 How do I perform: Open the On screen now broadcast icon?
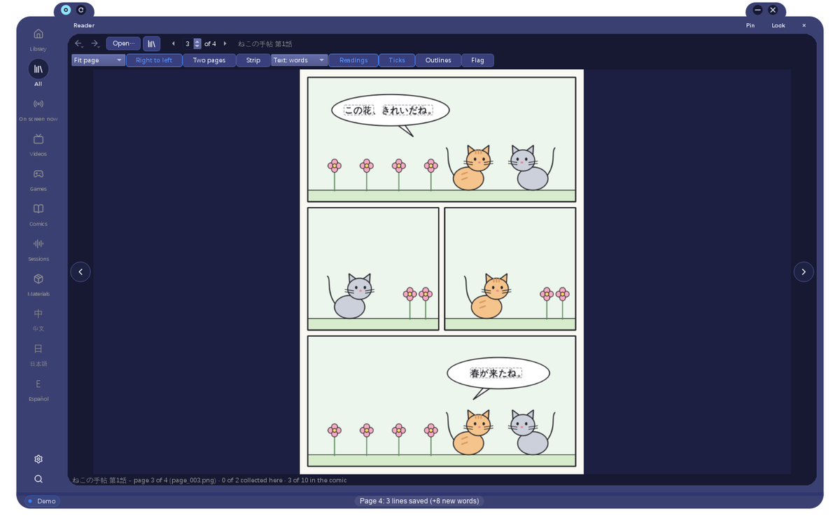[38, 104]
